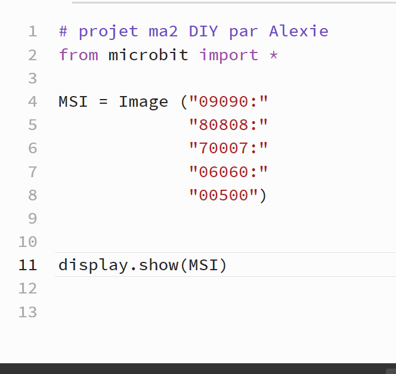Click the asterisk after import

point(274,55)
